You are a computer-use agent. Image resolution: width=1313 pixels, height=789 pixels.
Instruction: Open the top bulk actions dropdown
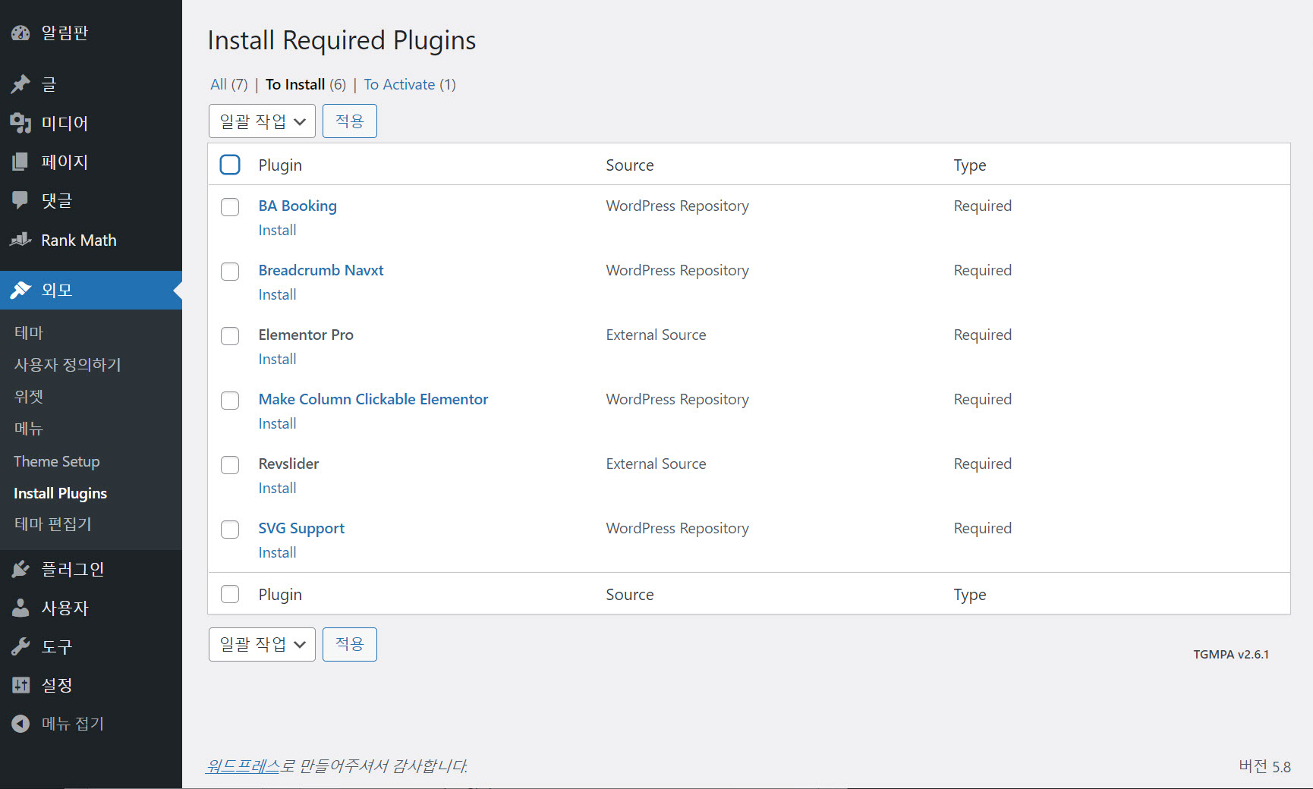pyautogui.click(x=262, y=121)
